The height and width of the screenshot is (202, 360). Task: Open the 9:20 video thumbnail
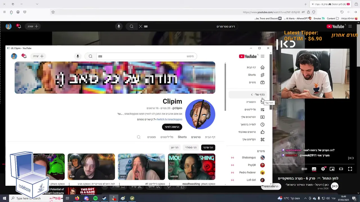pos(91,167)
